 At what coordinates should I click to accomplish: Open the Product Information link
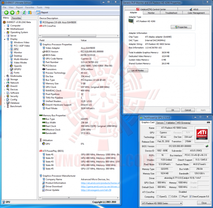click(x=100, y=183)
